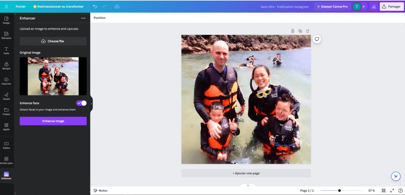
Task: Rename the Sans titre design title
Action: coord(284,7)
